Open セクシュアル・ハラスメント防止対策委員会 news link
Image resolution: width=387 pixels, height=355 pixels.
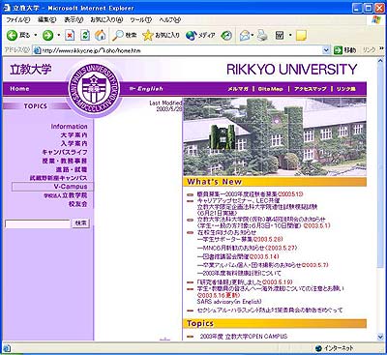270,311
